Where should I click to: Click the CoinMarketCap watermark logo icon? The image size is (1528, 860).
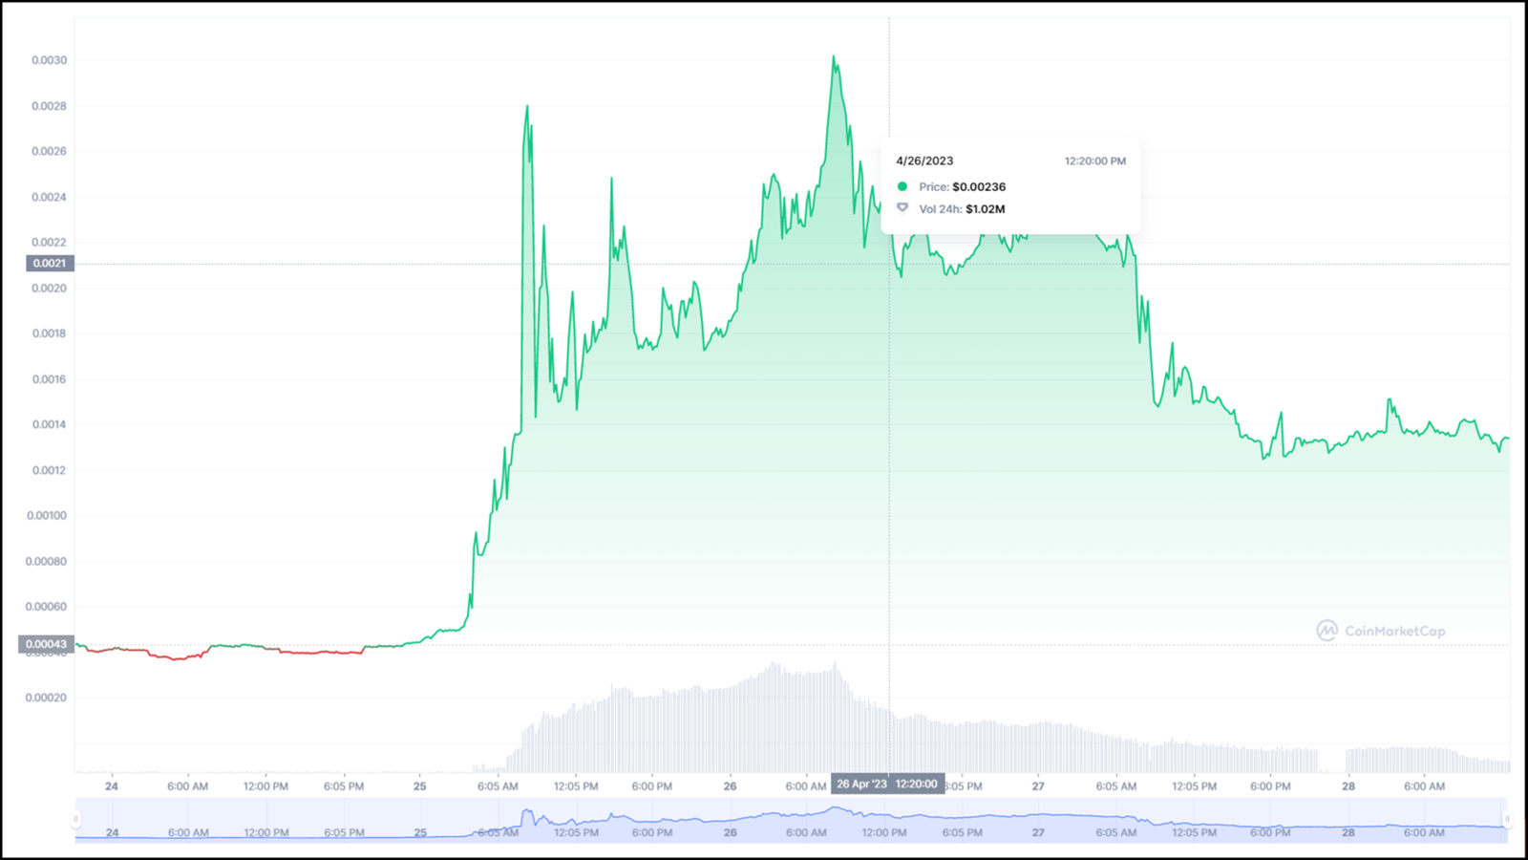tap(1326, 631)
